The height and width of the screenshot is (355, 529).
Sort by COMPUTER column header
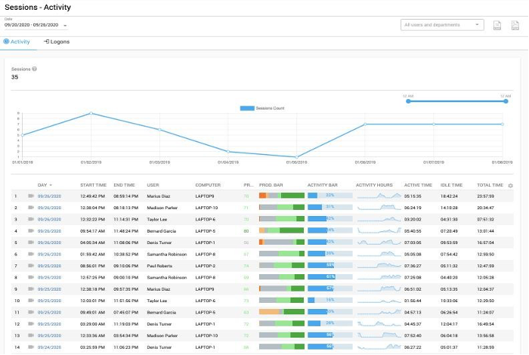click(x=208, y=185)
